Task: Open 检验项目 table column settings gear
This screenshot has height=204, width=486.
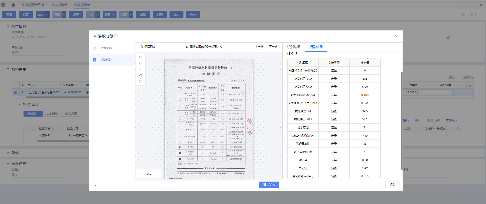Action: pos(458,128)
